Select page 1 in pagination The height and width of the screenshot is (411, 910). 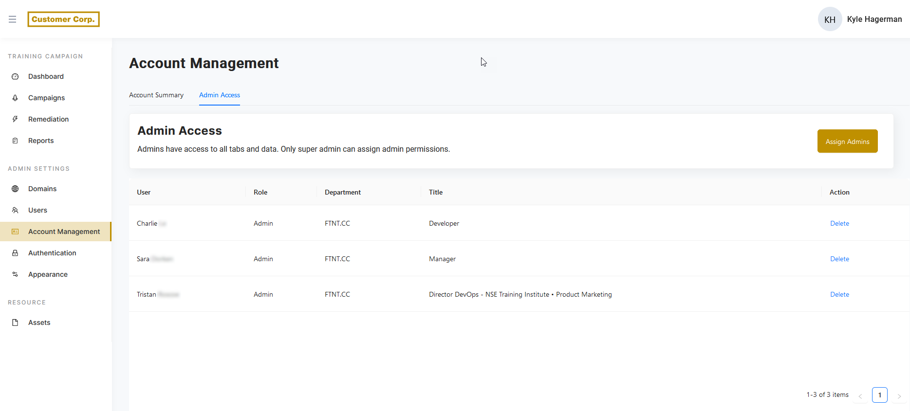(879, 395)
